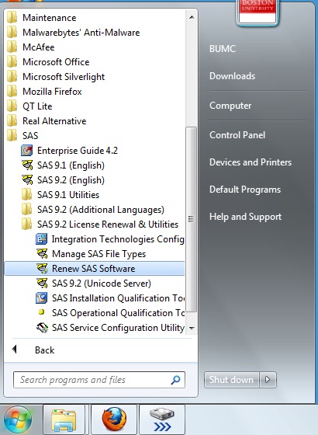Click the program list scrollbar thumb
Image resolution: width=318 pixels, height=435 pixels.
point(191,219)
